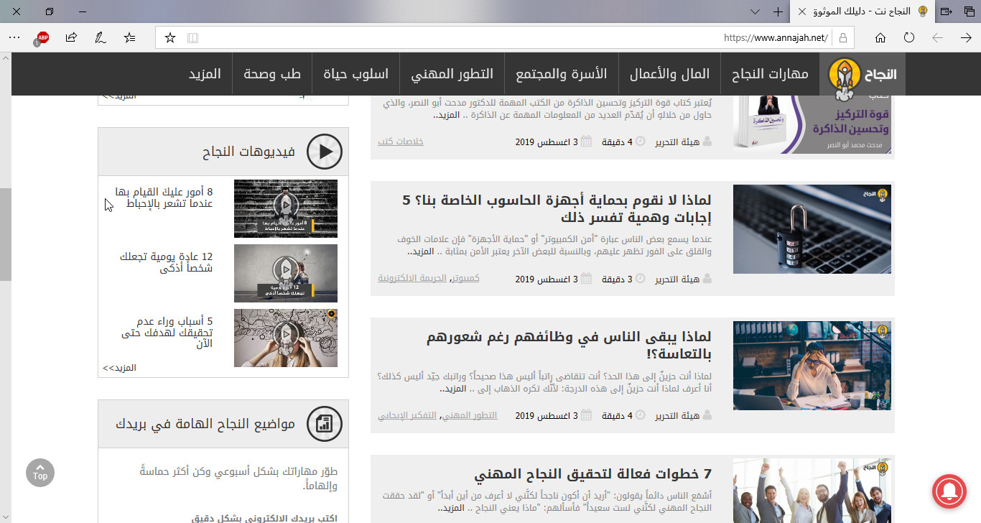Click التطور المهني tag under job misery article
Image resolution: width=981 pixels, height=523 pixels.
pos(469,415)
